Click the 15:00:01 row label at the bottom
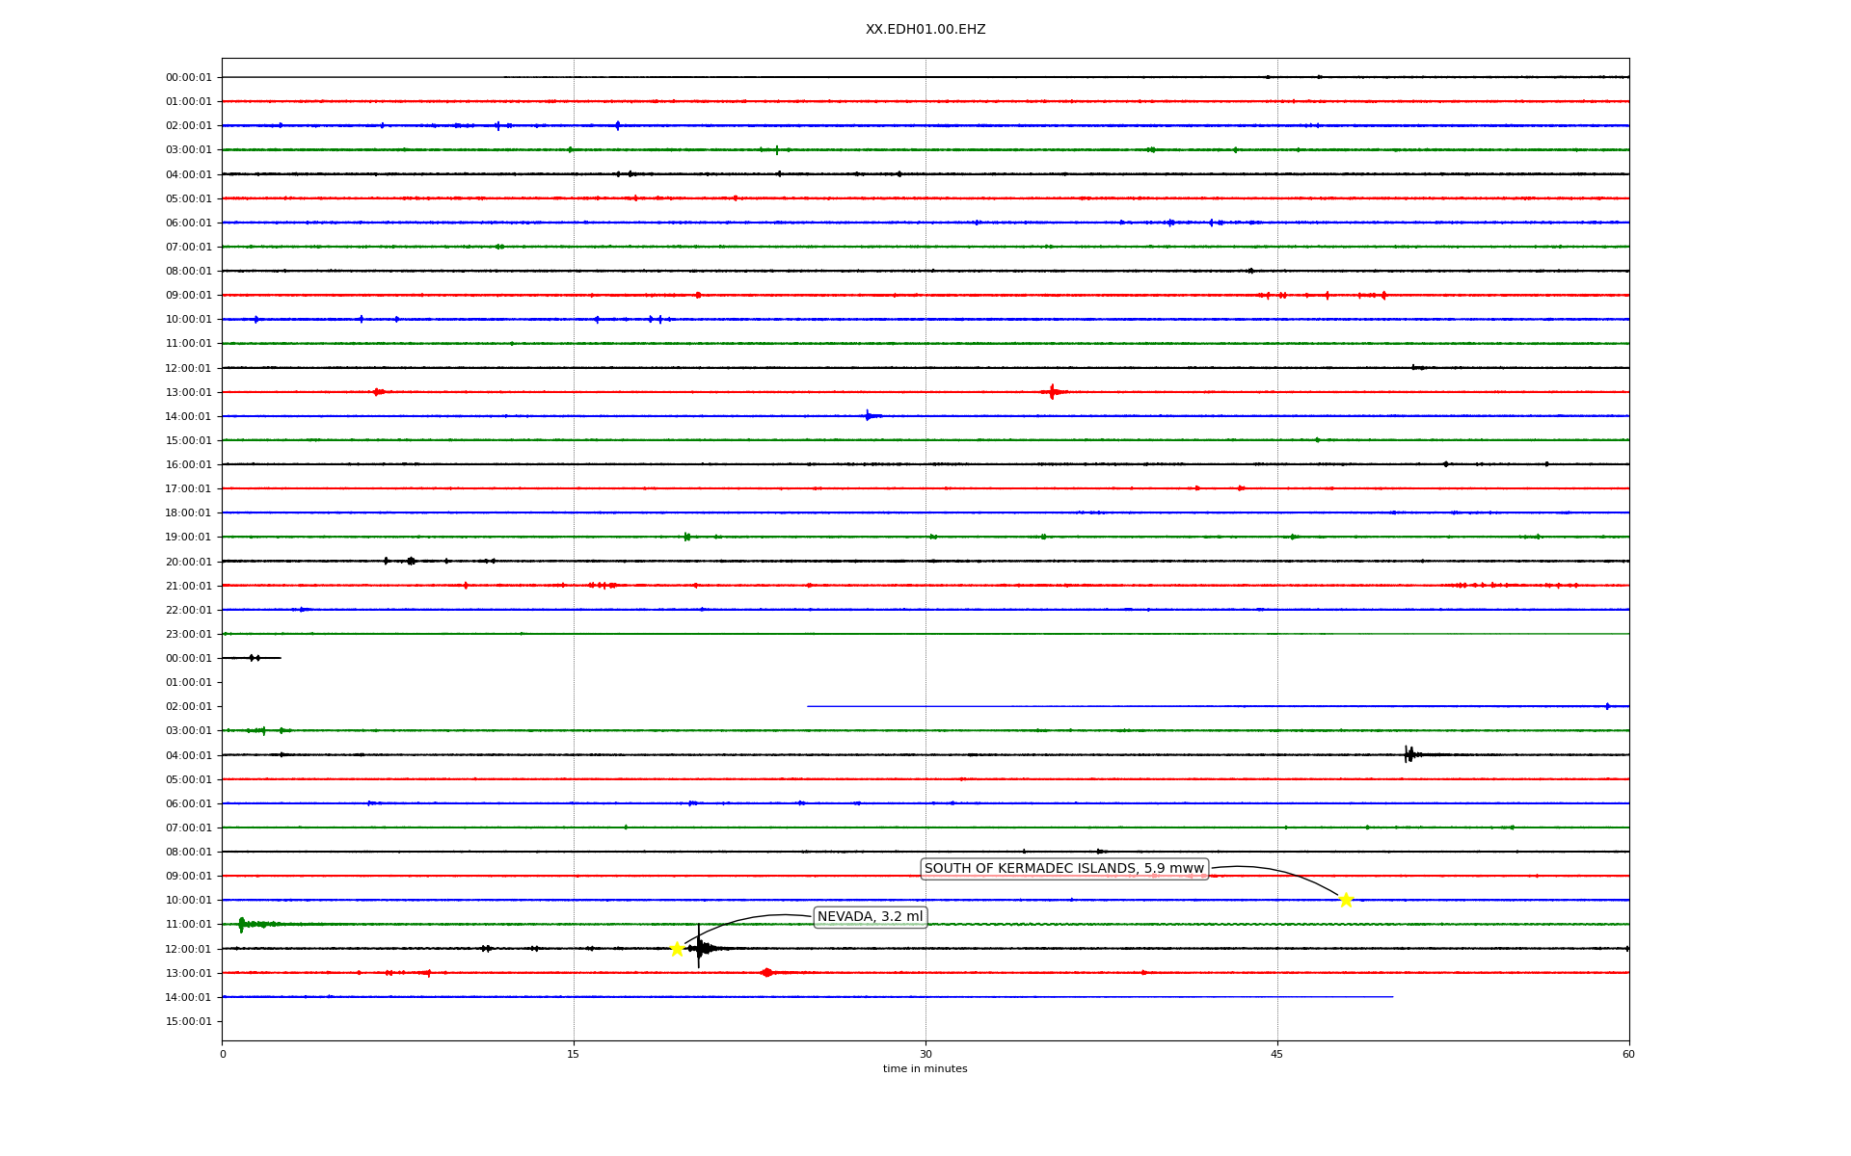 point(188,1021)
